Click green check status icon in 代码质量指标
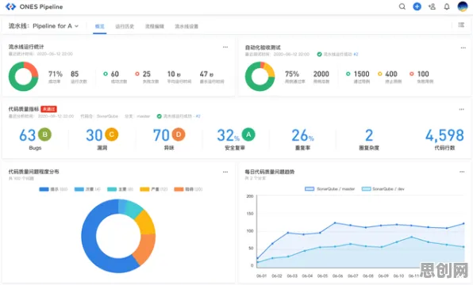Viewport: 473px width, 285px height. 159,116
